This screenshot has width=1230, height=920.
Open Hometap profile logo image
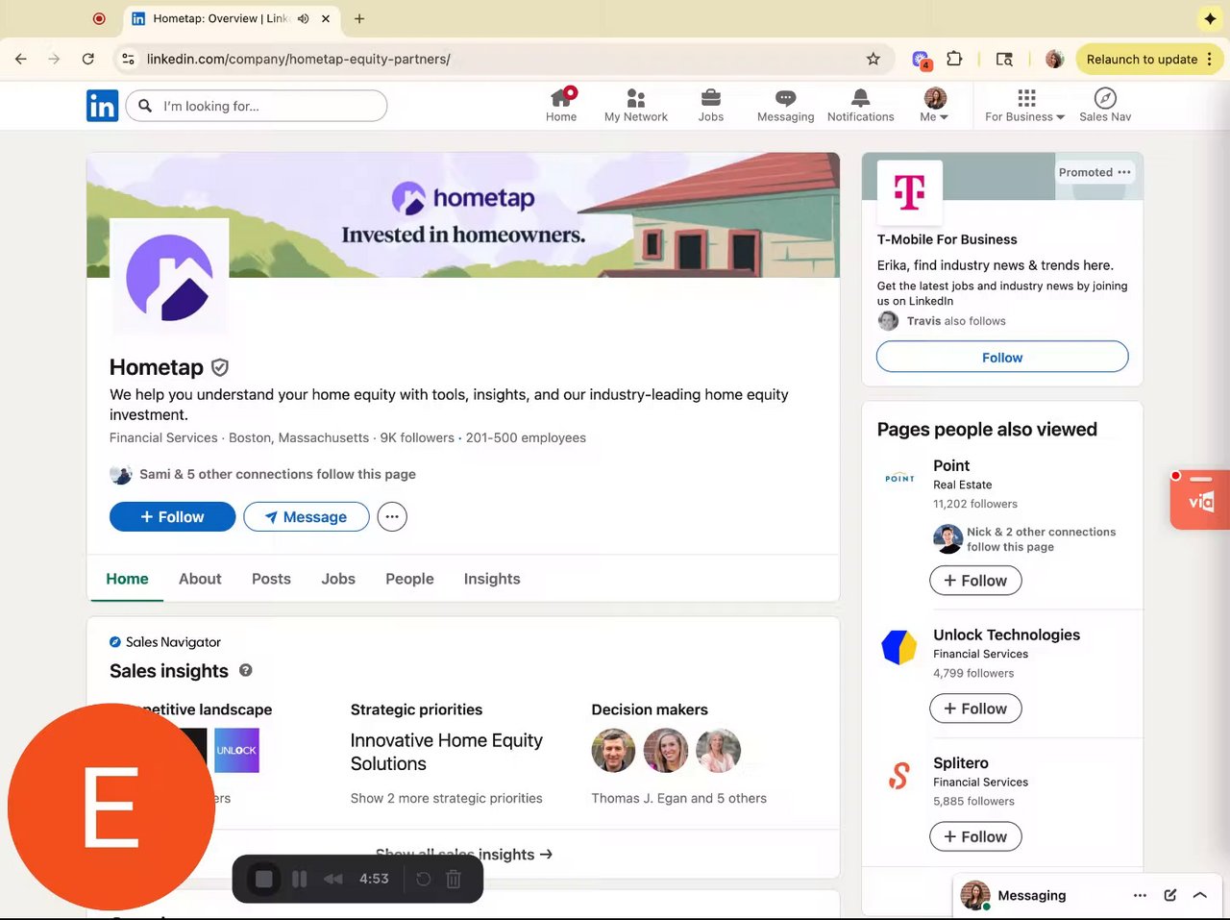click(169, 277)
